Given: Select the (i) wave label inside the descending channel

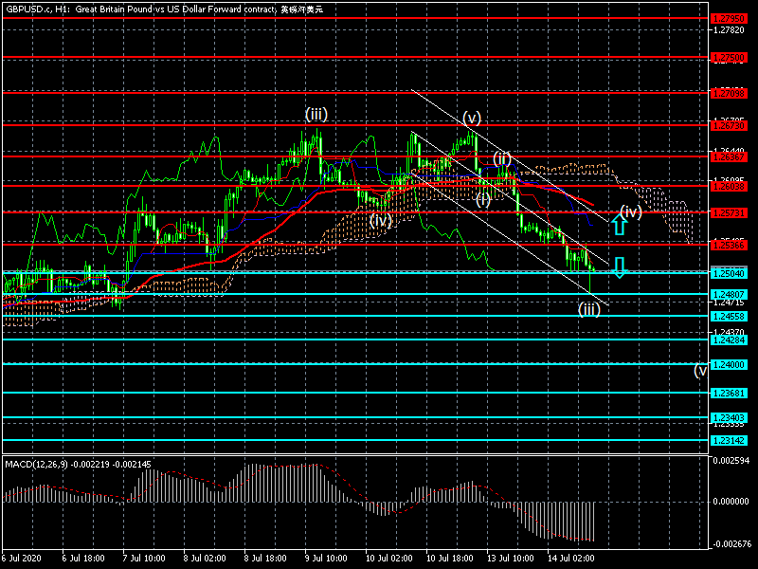Looking at the screenshot, I should [483, 199].
